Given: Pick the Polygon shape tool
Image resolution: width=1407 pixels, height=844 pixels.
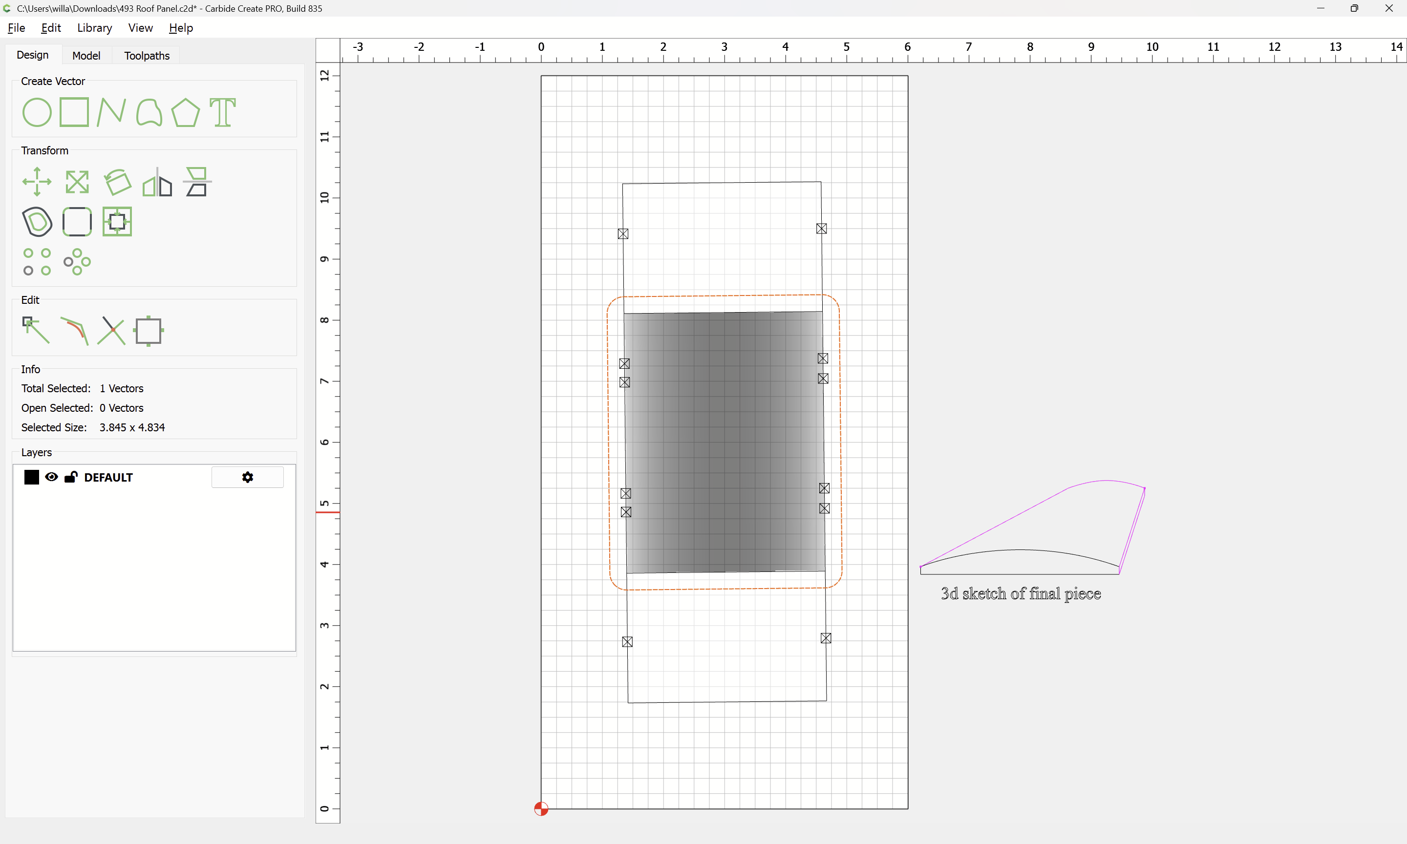Looking at the screenshot, I should 185,112.
